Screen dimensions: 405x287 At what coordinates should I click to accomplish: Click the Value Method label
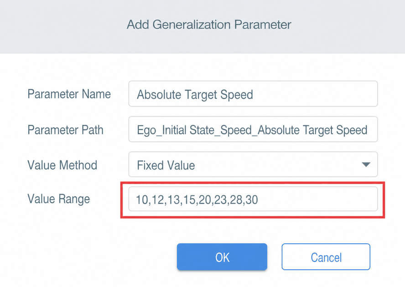[62, 165]
